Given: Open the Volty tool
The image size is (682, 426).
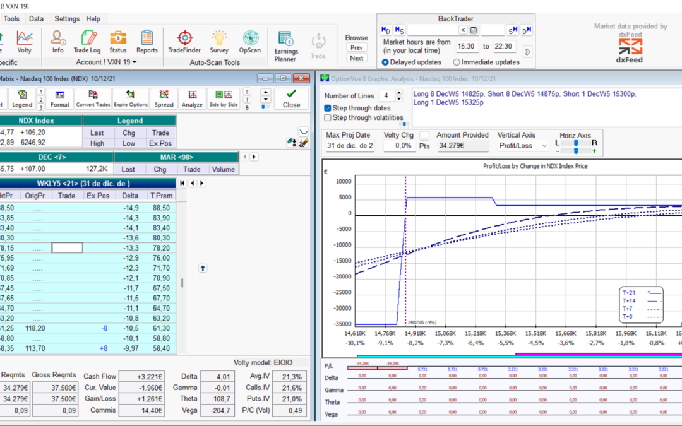Looking at the screenshot, I should [25, 42].
